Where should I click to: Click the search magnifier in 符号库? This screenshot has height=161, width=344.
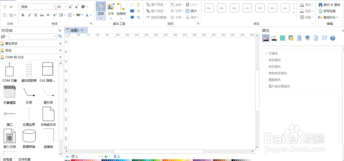pyautogui.click(x=60, y=36)
